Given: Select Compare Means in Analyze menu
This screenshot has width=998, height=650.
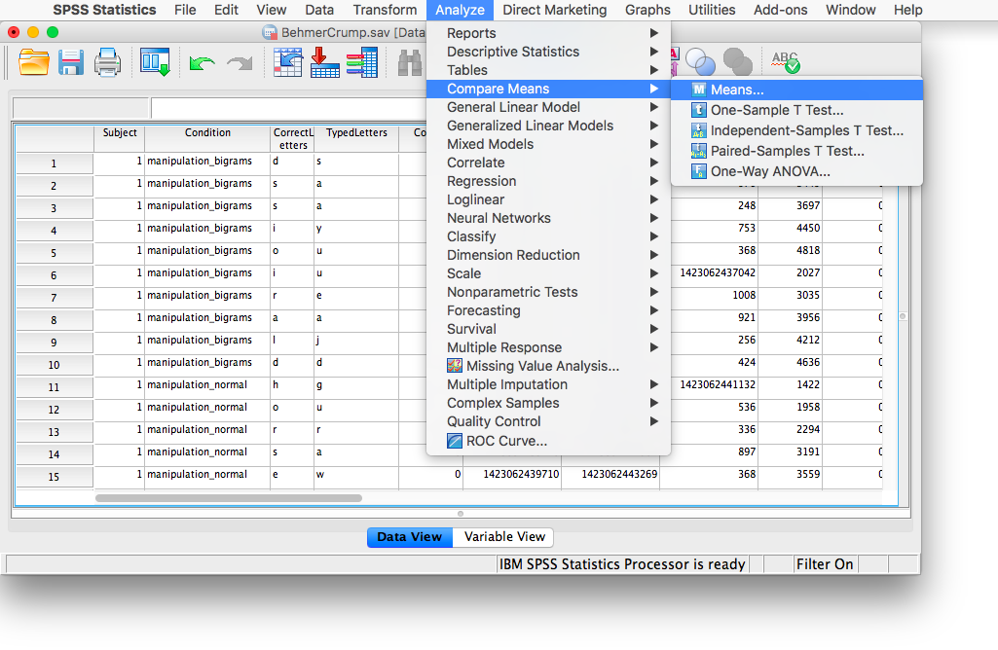Looking at the screenshot, I should [x=548, y=89].
